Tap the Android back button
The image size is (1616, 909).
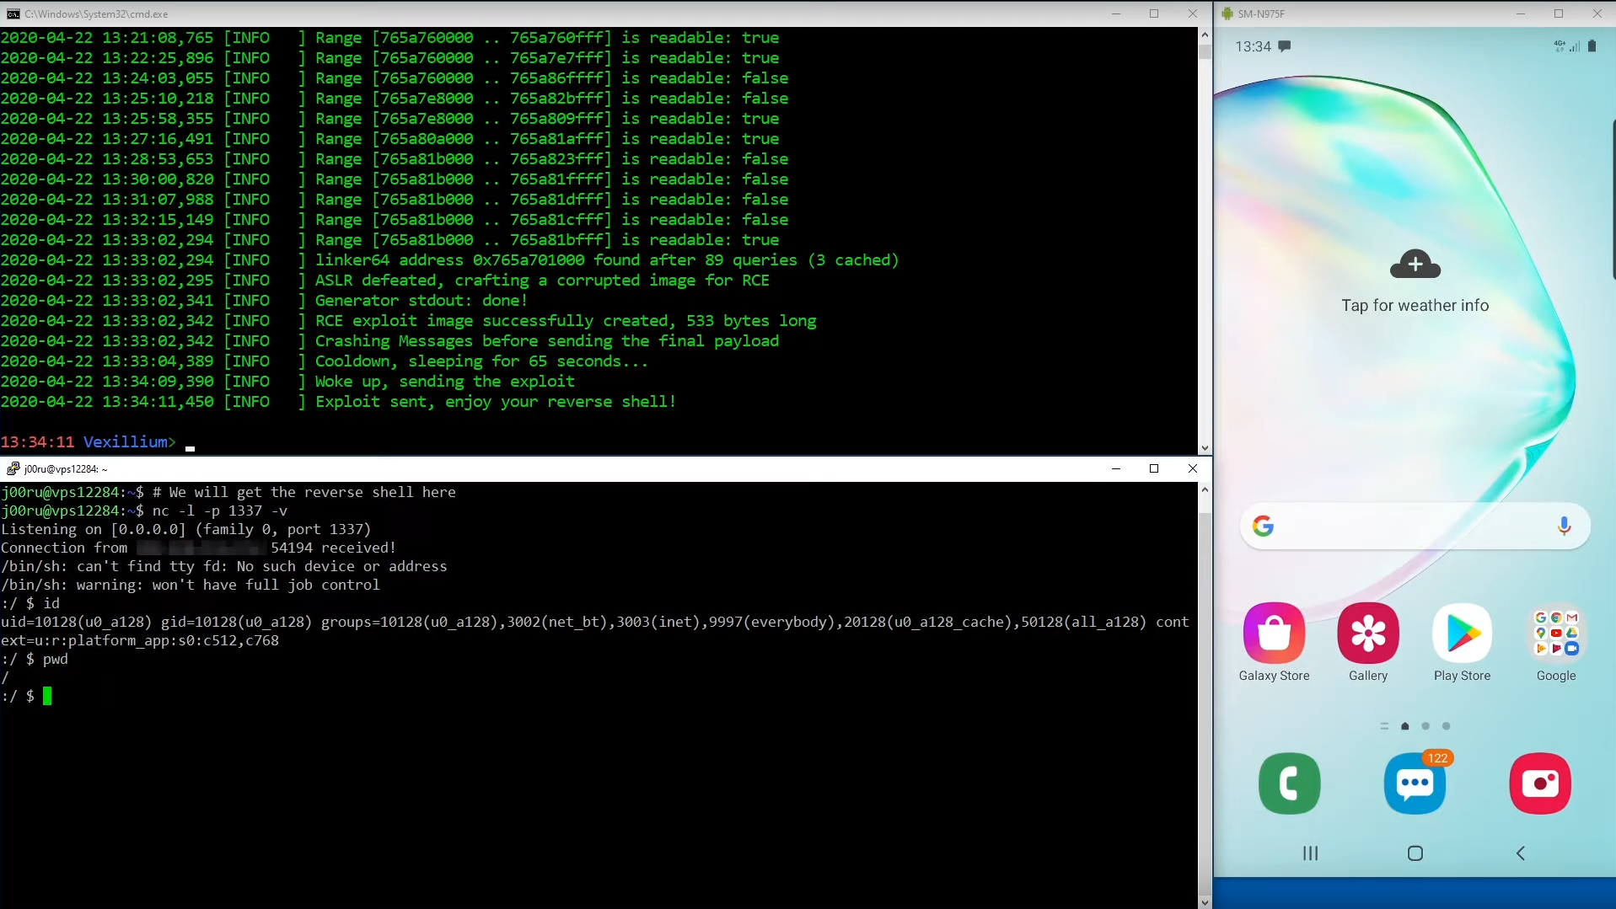(x=1521, y=853)
